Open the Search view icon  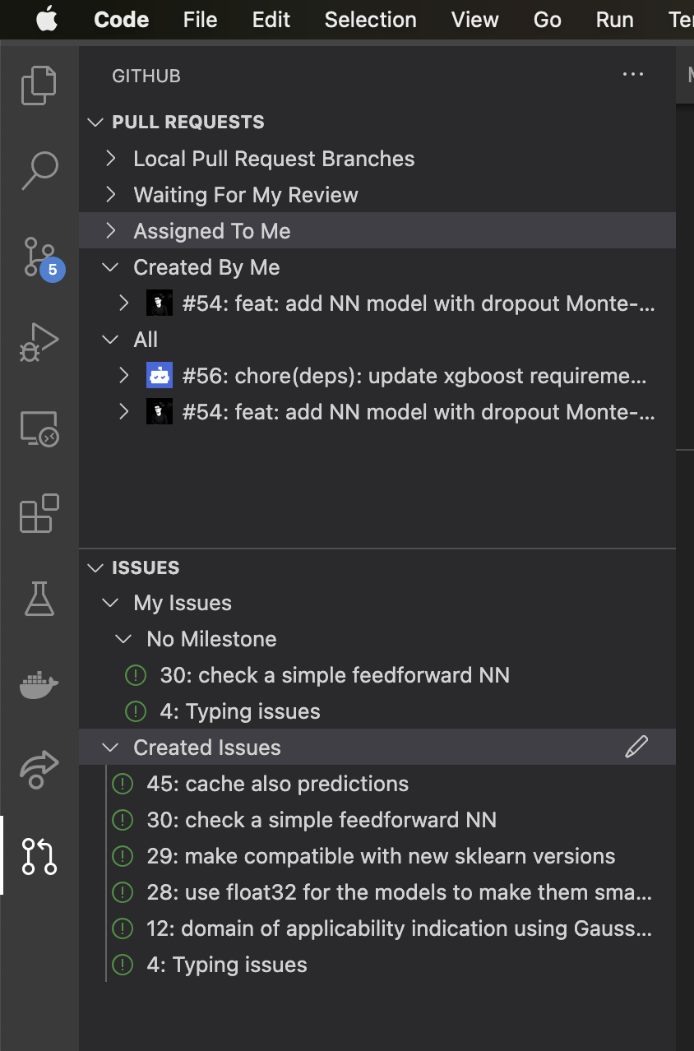coord(39,171)
